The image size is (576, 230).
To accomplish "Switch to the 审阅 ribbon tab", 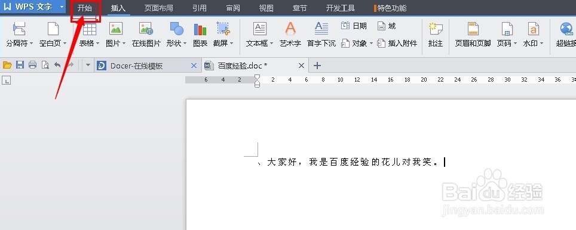I will click(x=233, y=8).
